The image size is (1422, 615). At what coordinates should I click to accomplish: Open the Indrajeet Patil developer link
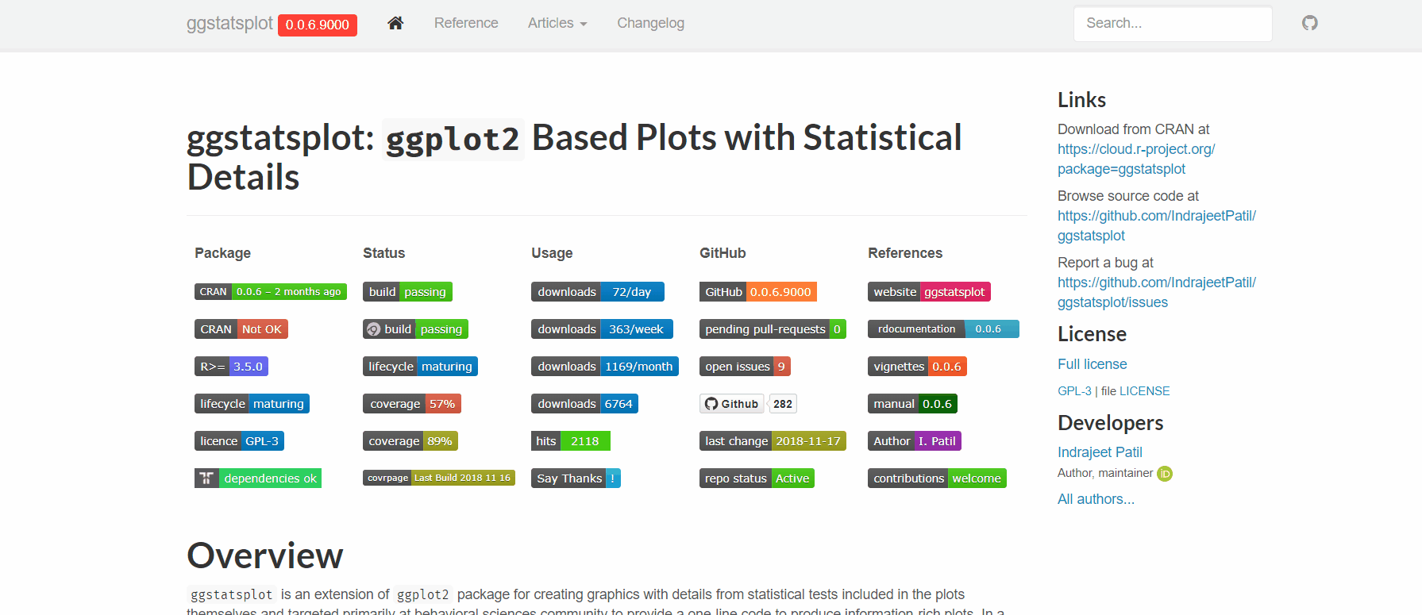coord(1100,452)
